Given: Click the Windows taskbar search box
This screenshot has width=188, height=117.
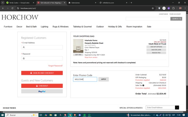Looking at the screenshot, I should click(22, 115).
